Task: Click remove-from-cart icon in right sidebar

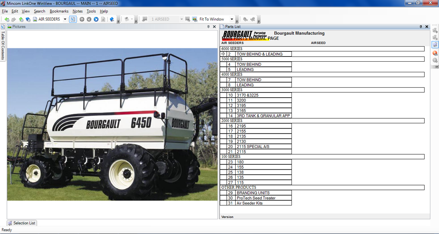Action: (435, 37)
